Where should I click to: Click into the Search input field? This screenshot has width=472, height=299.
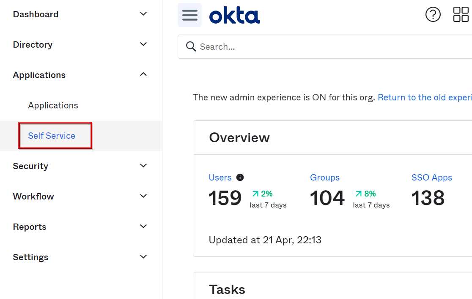pyautogui.click(x=330, y=47)
